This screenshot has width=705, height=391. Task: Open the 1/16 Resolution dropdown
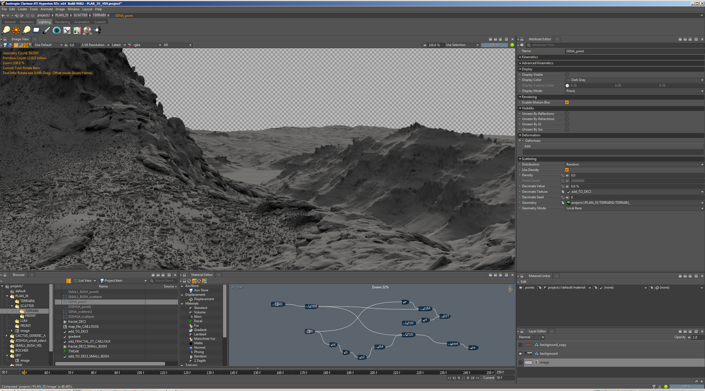(x=95, y=45)
